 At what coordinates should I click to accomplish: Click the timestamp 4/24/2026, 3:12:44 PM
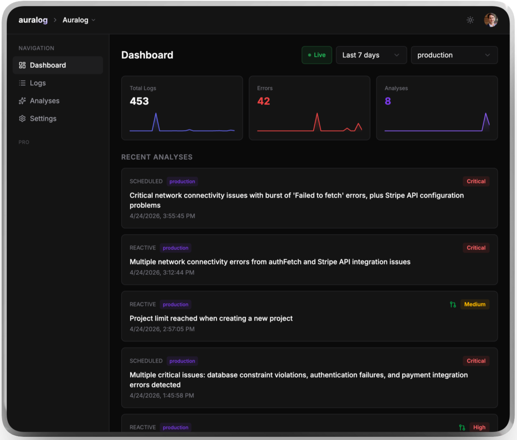(x=162, y=272)
